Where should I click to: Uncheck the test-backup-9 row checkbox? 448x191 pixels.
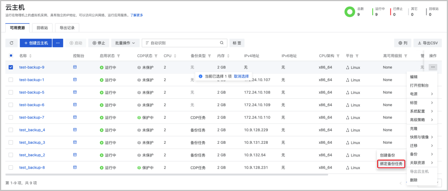coord(11,67)
